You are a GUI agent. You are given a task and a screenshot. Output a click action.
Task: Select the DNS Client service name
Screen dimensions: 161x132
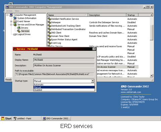[x=56, y=33]
